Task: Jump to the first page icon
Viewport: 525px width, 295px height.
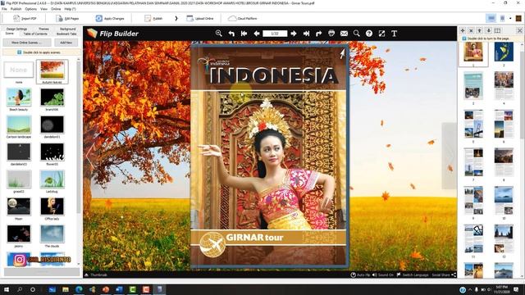Action: [244, 34]
